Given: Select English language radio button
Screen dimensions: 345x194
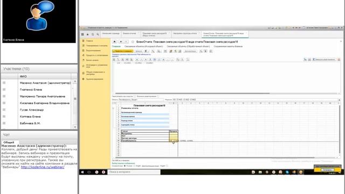Looking at the screenshot, I should click(x=134, y=166).
